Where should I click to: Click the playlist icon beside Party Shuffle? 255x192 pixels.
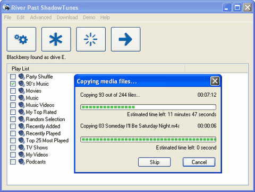pos(22,77)
